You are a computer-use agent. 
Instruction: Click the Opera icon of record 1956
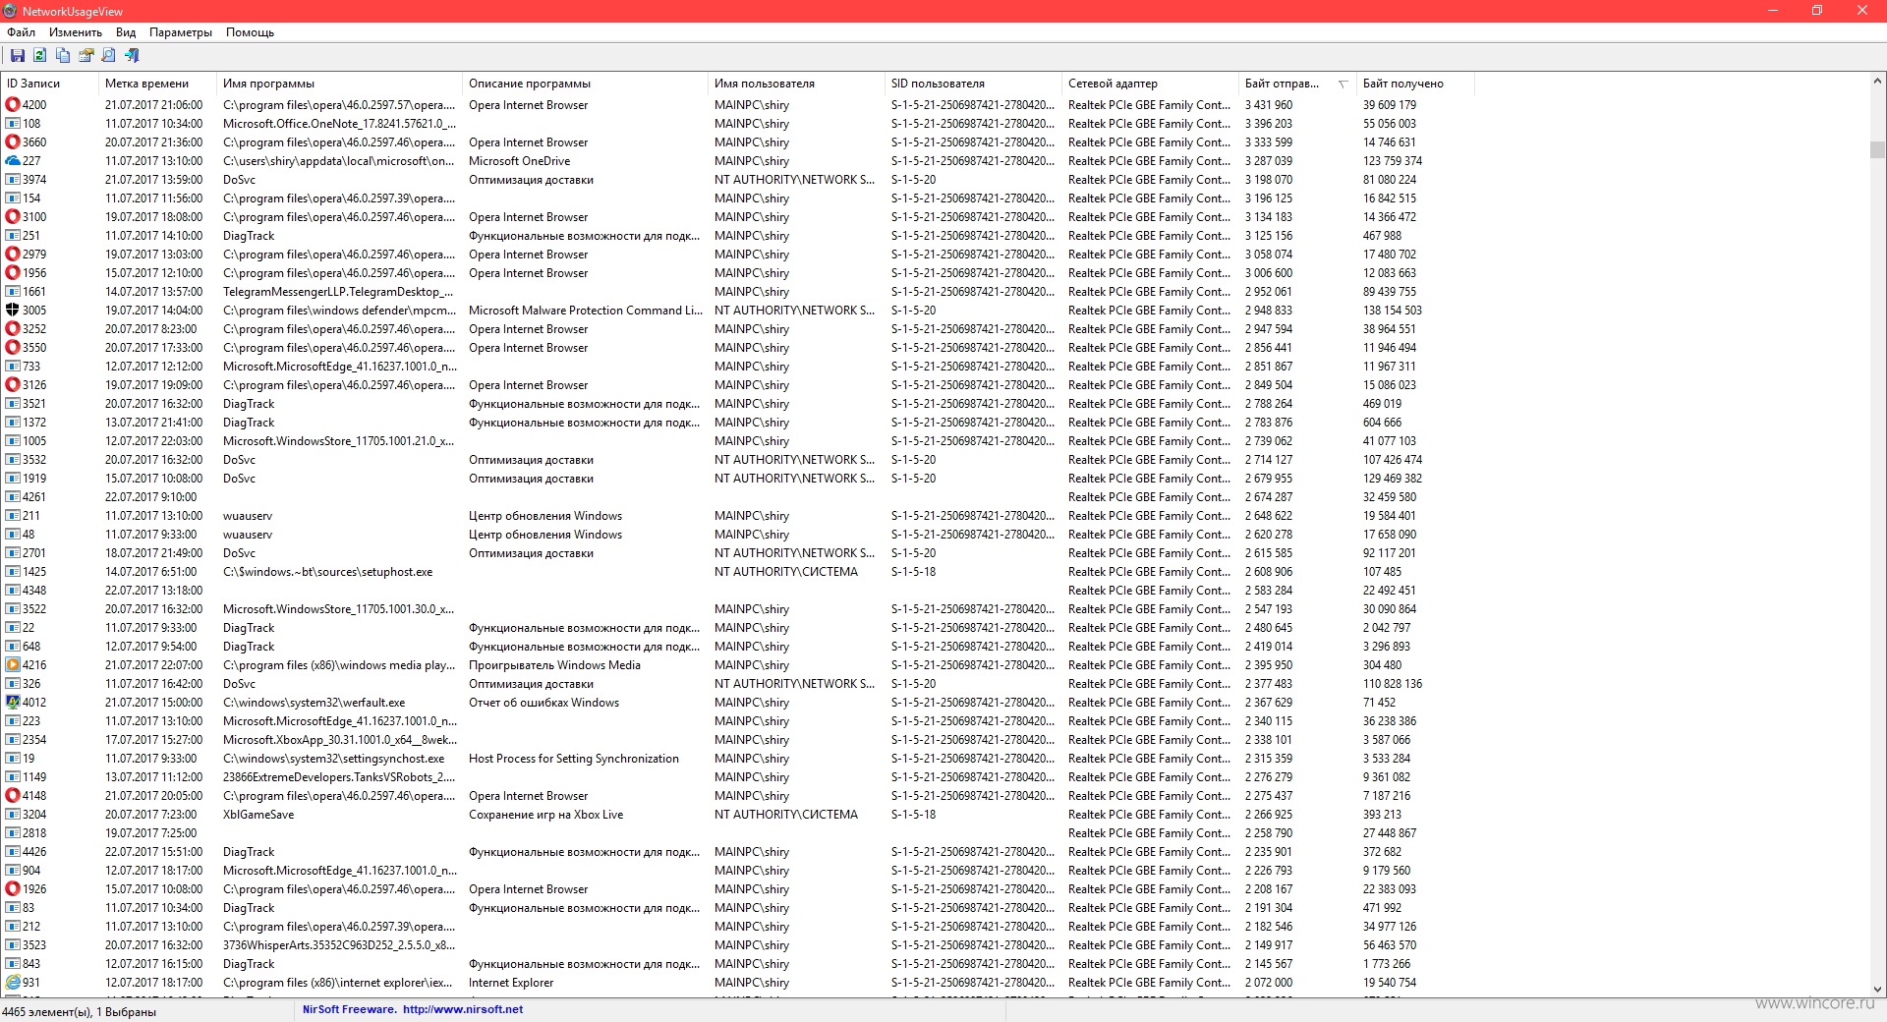tap(13, 272)
